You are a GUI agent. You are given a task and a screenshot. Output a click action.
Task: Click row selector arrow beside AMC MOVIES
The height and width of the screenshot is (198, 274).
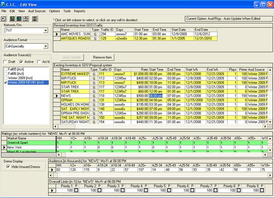[57, 34]
